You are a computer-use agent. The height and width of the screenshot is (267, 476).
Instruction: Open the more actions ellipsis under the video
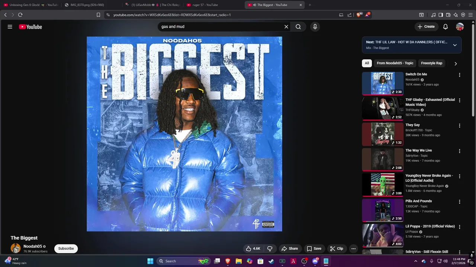pyautogui.click(x=354, y=248)
